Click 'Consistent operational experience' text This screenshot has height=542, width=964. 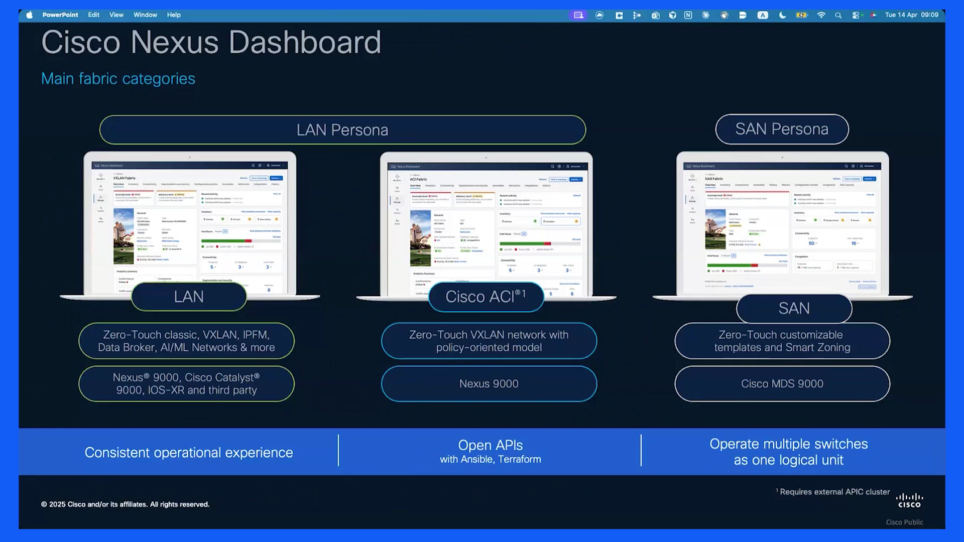coord(189,453)
